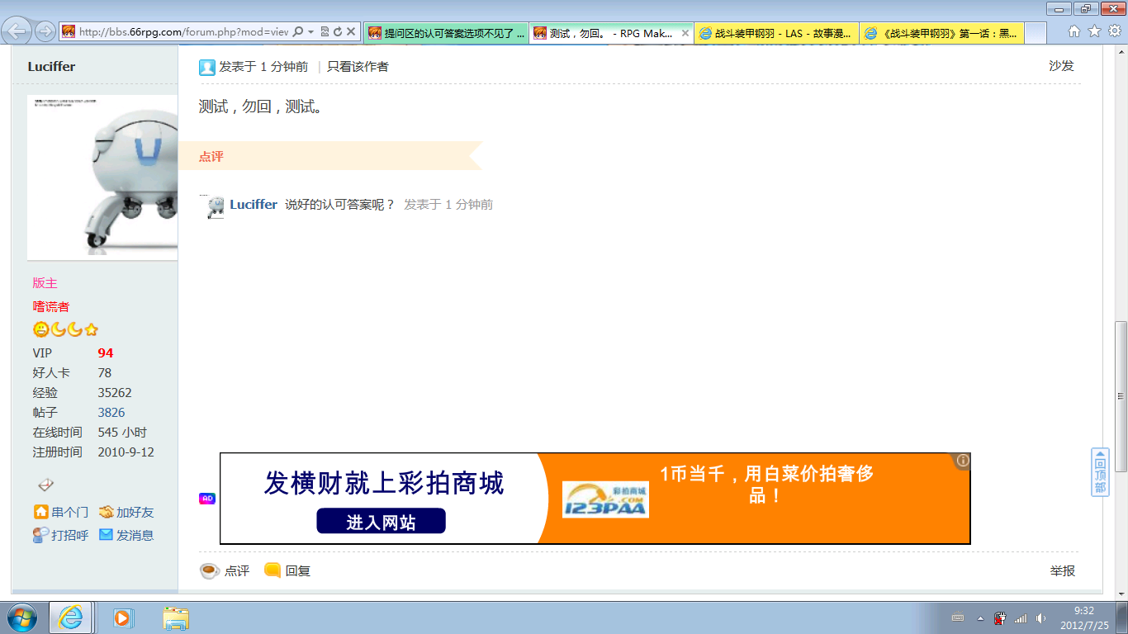
Task: Click 加好友 handshake icon
Action: click(106, 512)
